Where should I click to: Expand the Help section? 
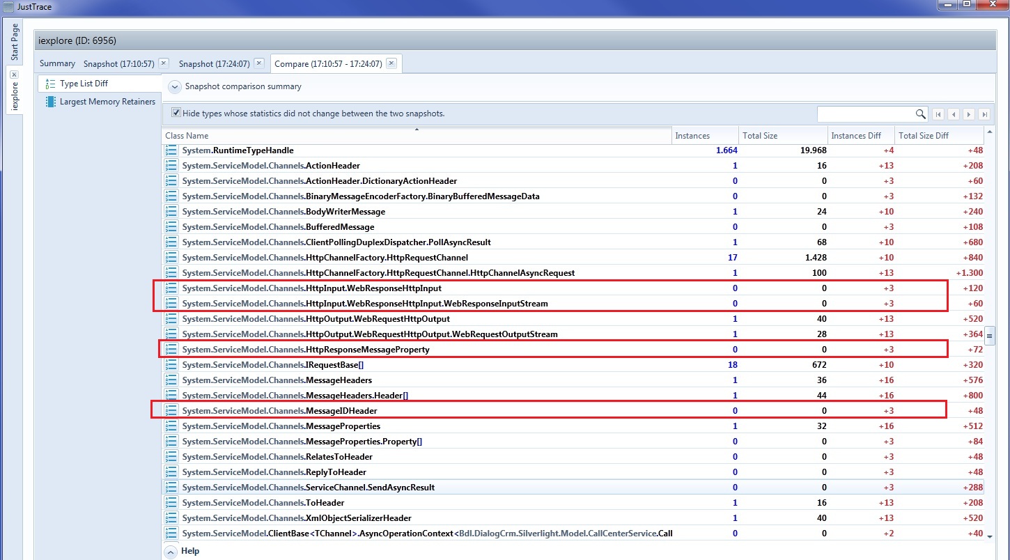click(x=171, y=551)
